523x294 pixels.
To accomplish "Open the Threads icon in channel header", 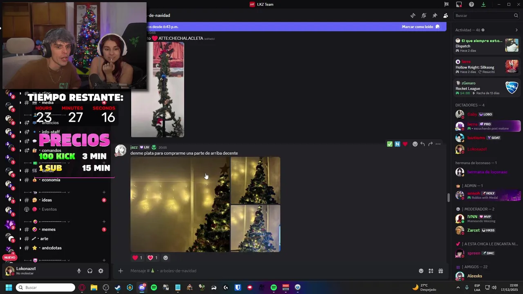I will (413, 16).
